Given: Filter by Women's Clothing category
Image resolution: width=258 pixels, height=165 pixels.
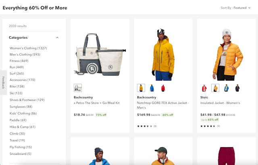Looking at the screenshot, I should [28, 48].
